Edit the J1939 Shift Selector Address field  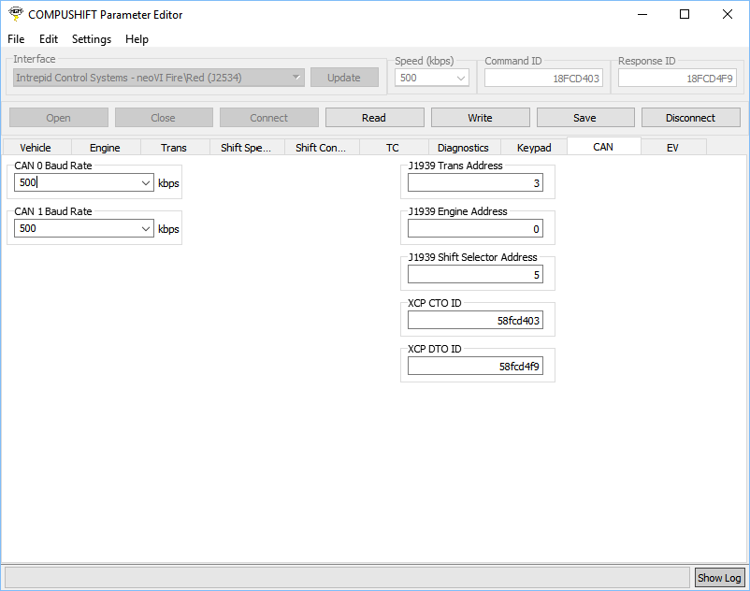pos(475,275)
